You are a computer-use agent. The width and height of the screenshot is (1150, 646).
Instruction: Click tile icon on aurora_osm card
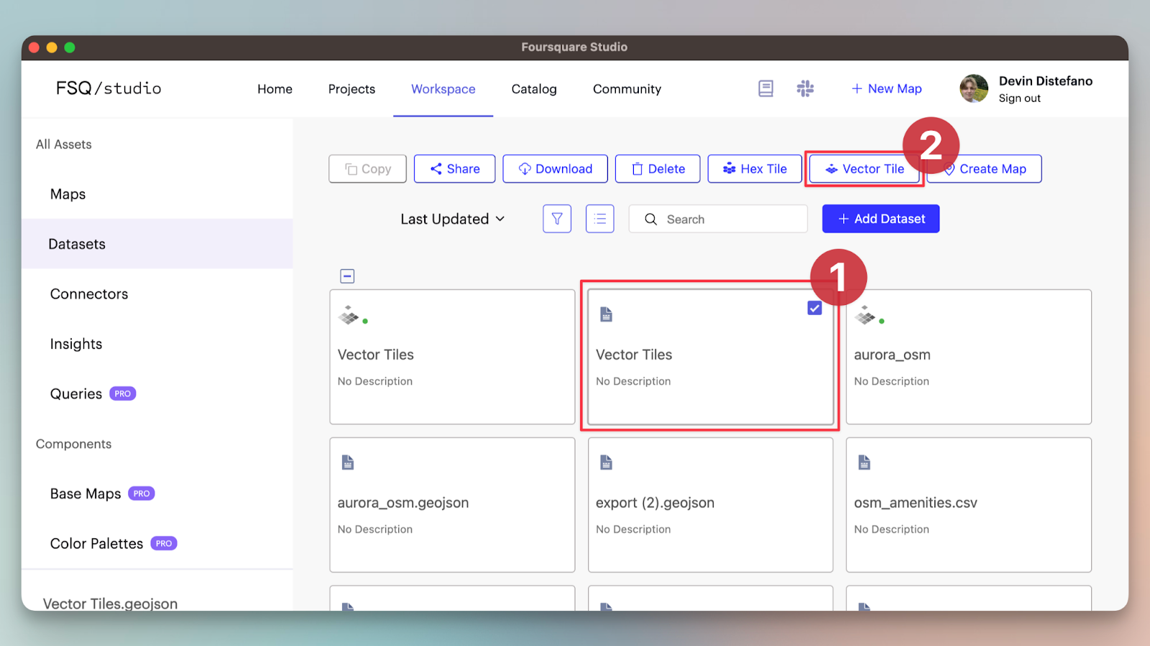(865, 315)
